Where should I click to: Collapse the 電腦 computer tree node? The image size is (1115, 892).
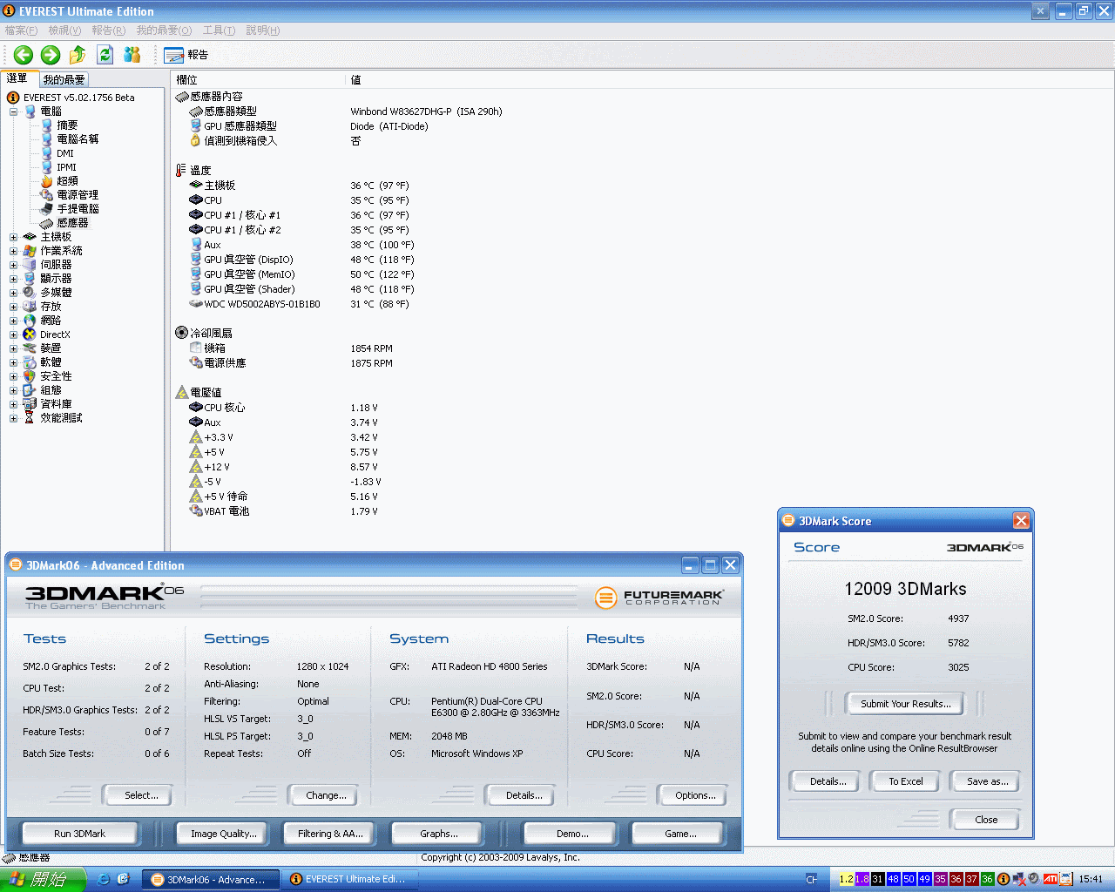[x=13, y=111]
